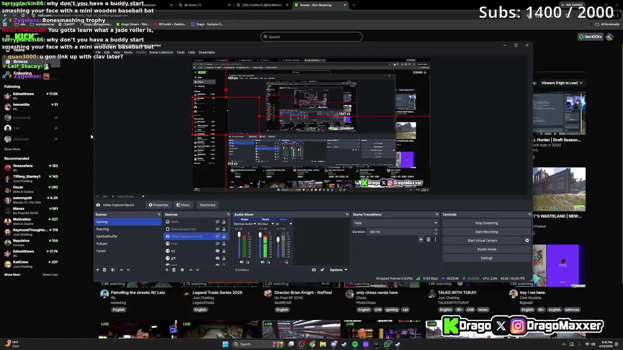Unmute the tts audio channel
The image size is (623, 350).
(x=280, y=262)
